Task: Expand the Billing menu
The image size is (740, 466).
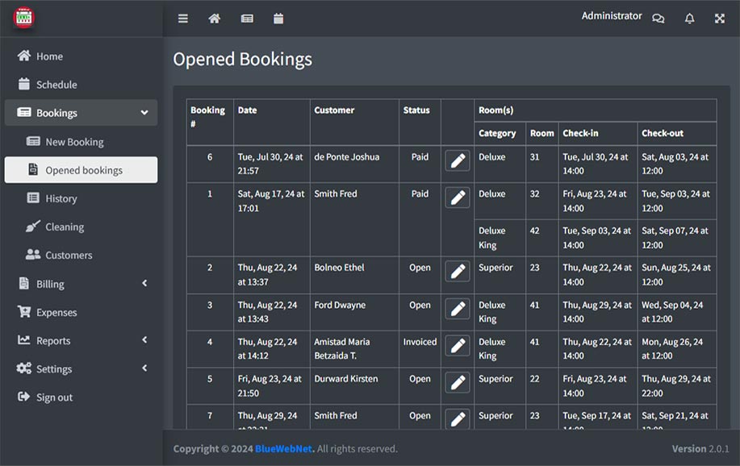Action: pyautogui.click(x=82, y=284)
